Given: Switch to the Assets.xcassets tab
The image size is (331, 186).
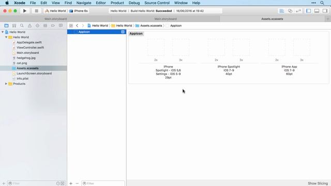Looking at the screenshot, I should [x=272, y=19].
